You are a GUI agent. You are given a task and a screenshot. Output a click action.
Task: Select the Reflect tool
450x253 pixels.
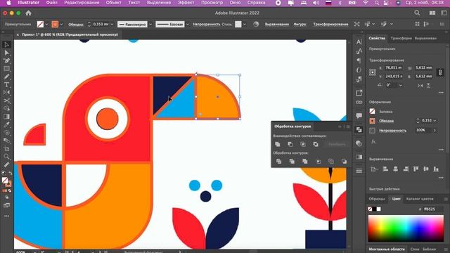6,92
